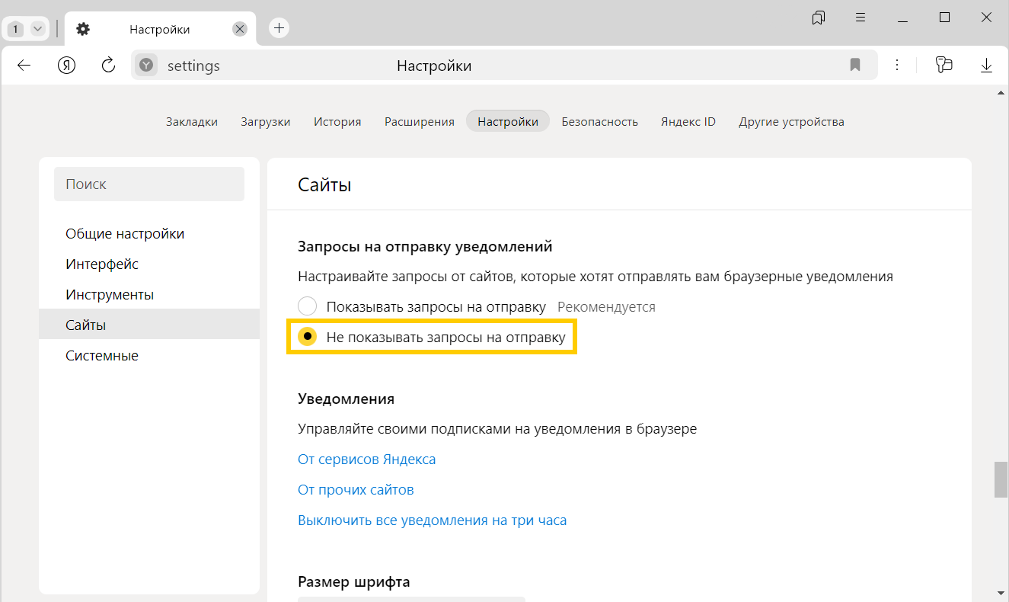Expand tab list dropdown arrow
This screenshot has height=602, width=1009.
coord(37,29)
